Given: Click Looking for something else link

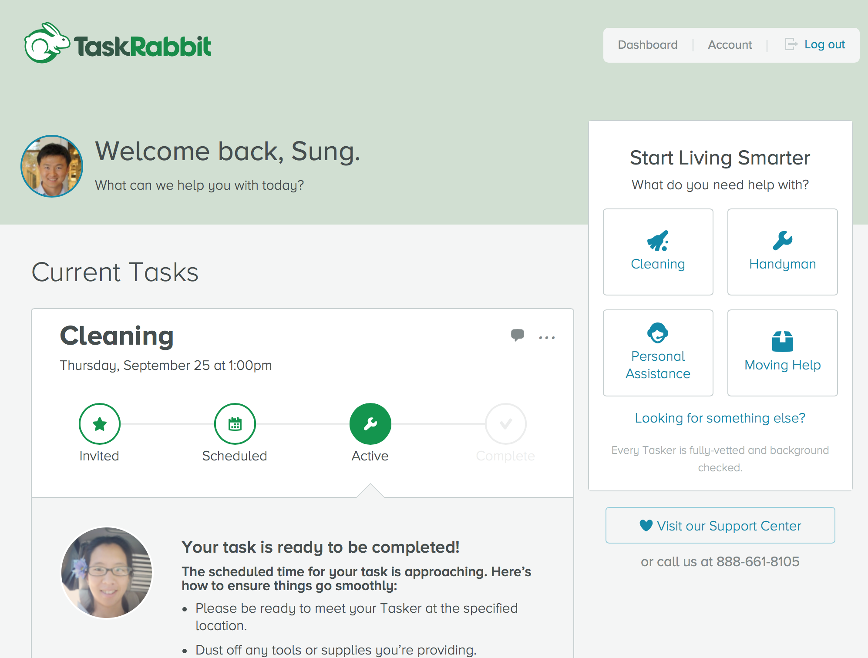Looking at the screenshot, I should (720, 418).
